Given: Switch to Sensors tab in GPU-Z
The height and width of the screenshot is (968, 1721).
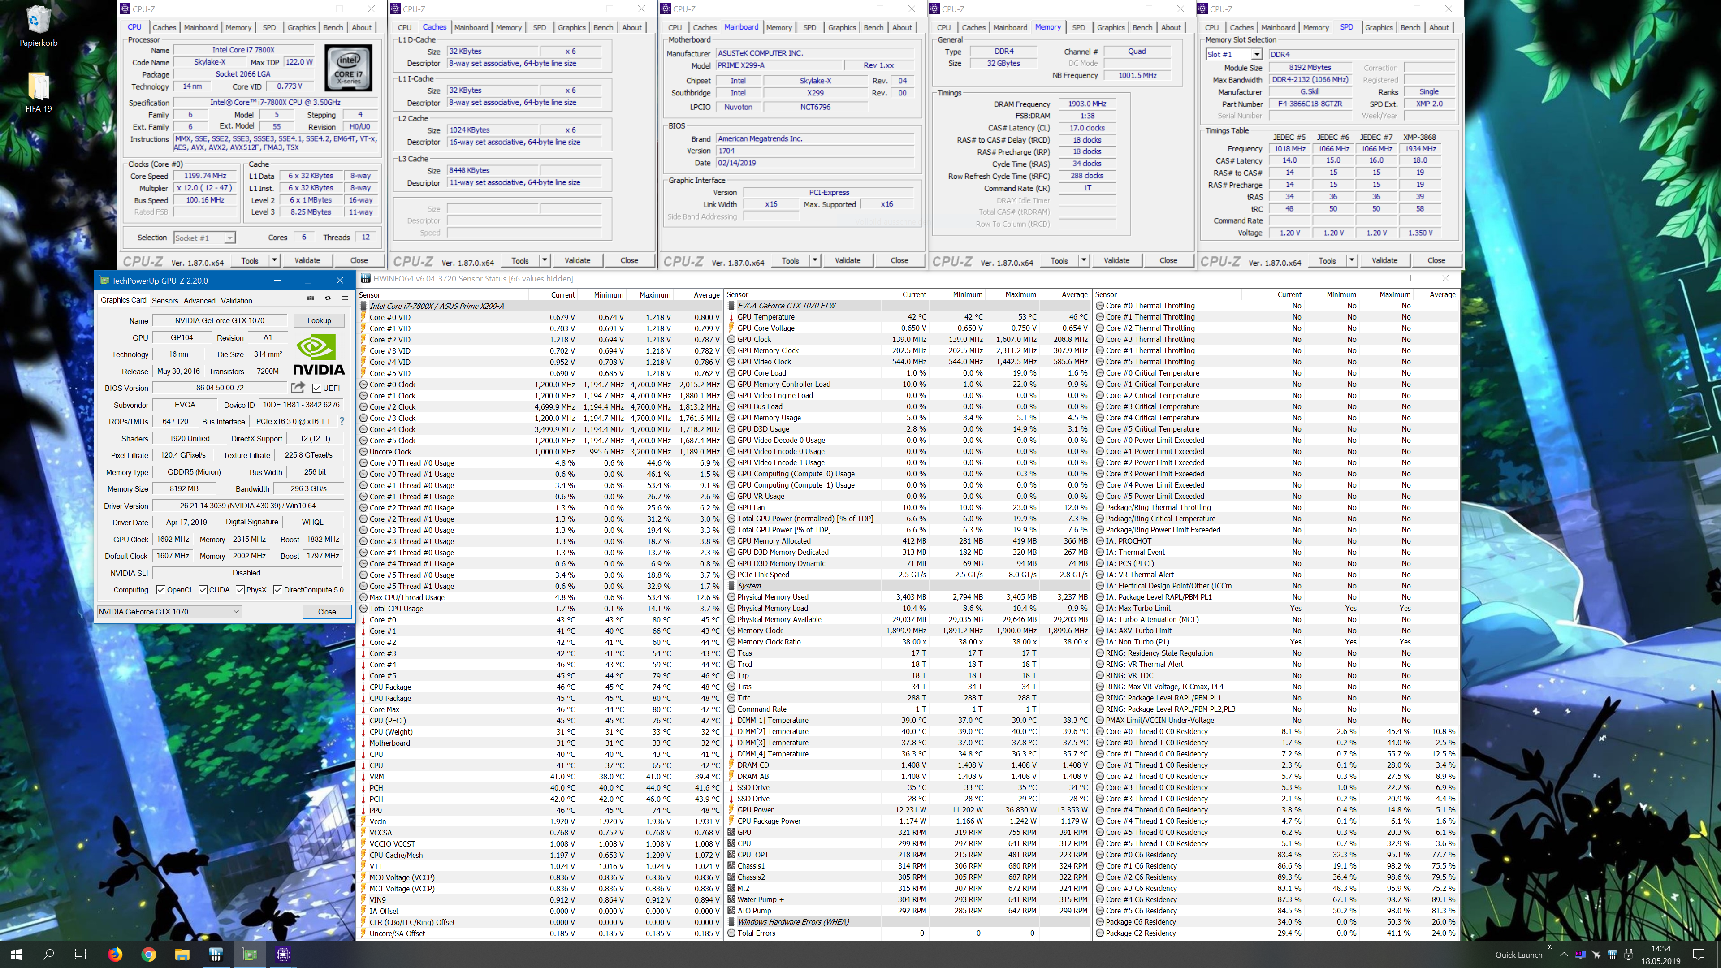Looking at the screenshot, I should coord(165,301).
